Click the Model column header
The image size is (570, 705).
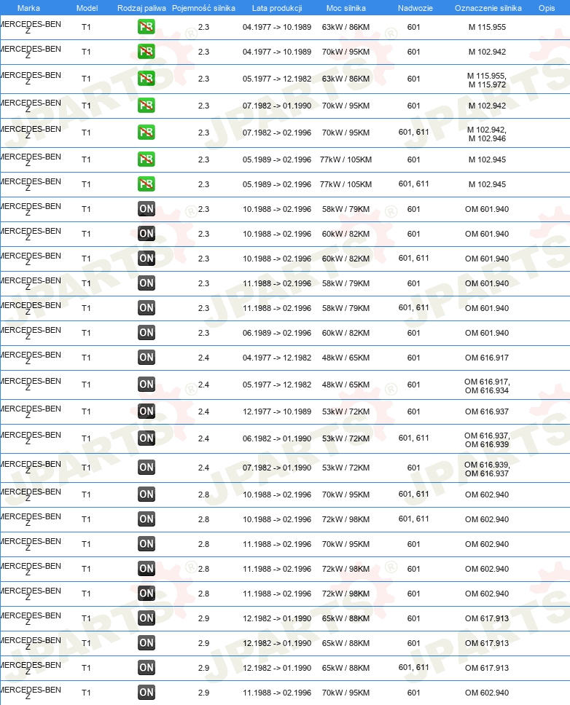pos(87,8)
